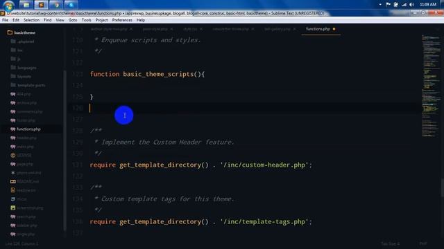Close the style.css tab
The width and height of the screenshot is (444, 249).
[x=201, y=29]
